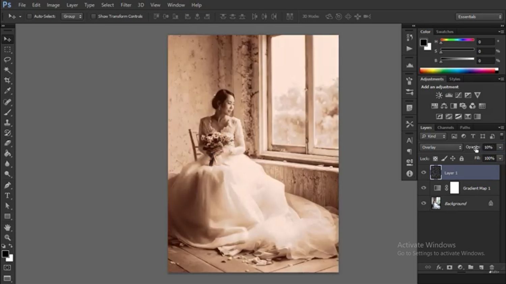Select the Background layer thumbnail
The height and width of the screenshot is (284, 506).
436,203
